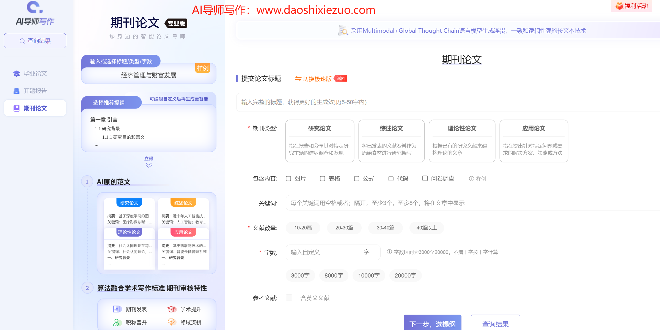Pick the 10000字 word count preset

[369, 276]
